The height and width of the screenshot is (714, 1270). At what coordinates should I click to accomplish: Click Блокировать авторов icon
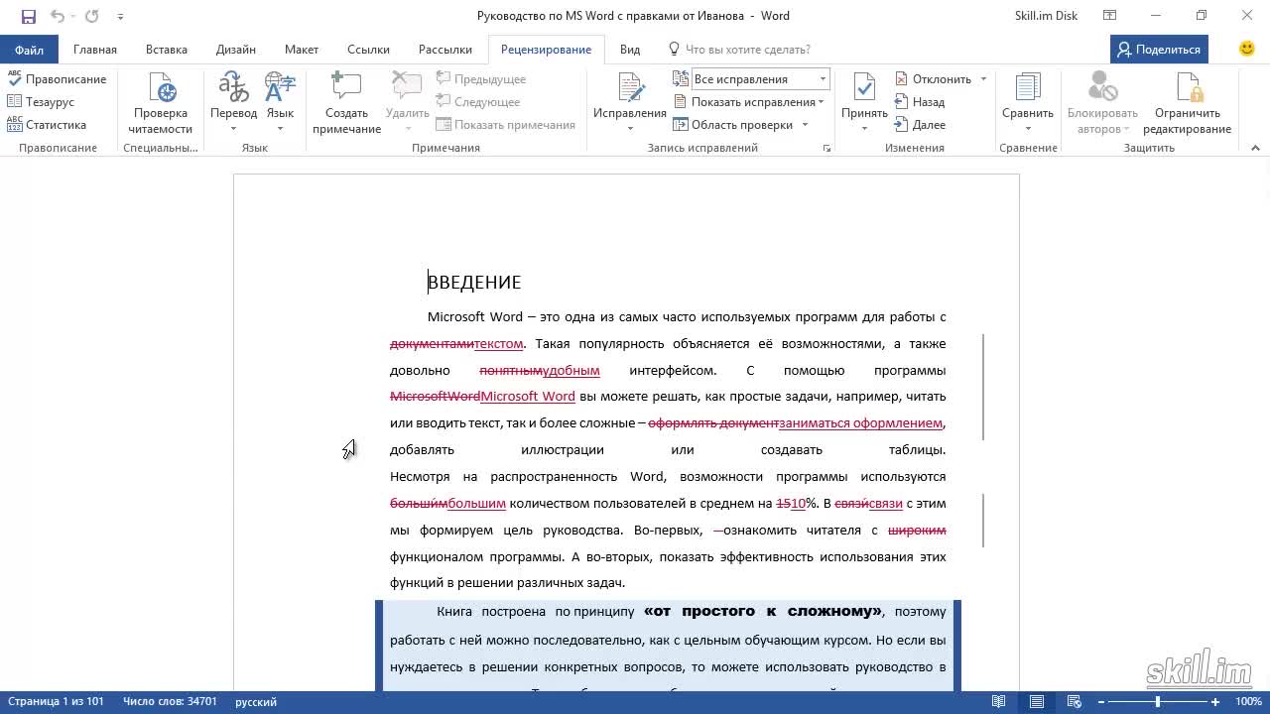coord(1102,87)
